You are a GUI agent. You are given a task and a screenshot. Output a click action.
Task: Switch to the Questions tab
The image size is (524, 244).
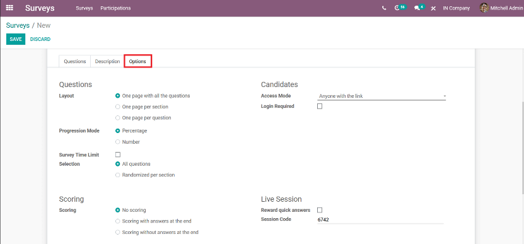(x=75, y=62)
